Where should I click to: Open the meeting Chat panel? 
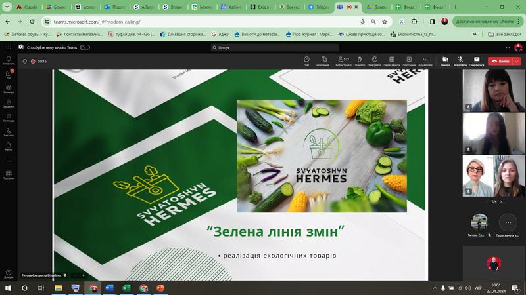(306, 61)
